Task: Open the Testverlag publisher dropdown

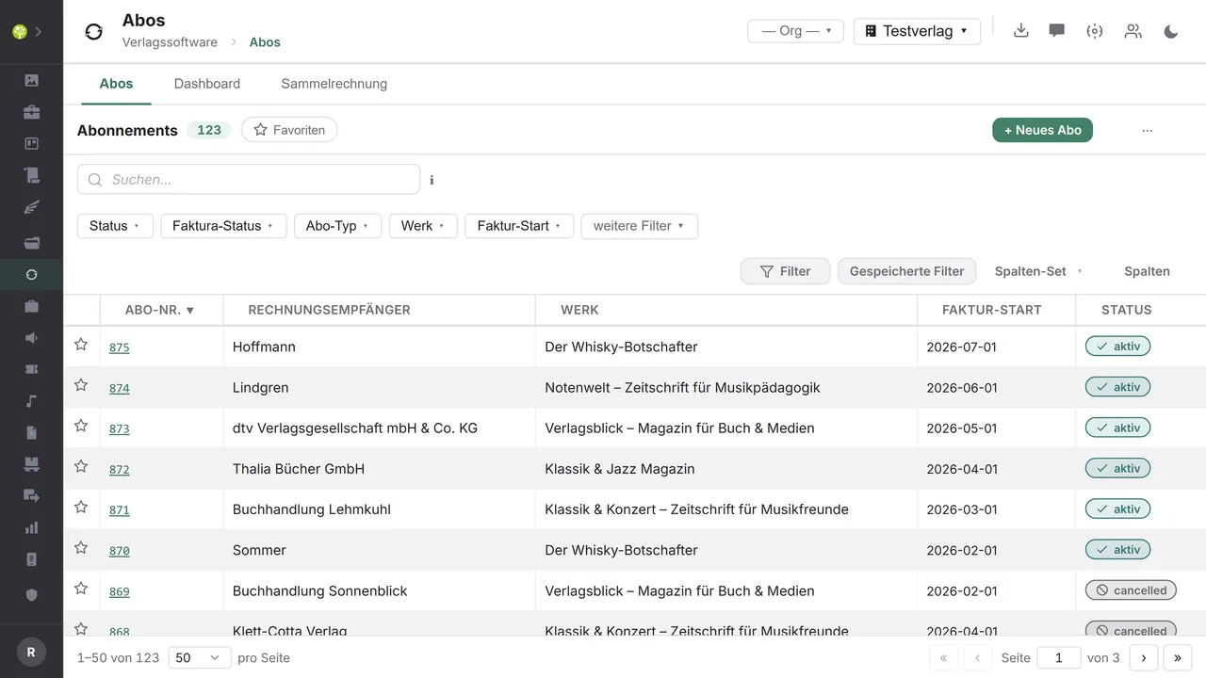Action: pyautogui.click(x=917, y=31)
